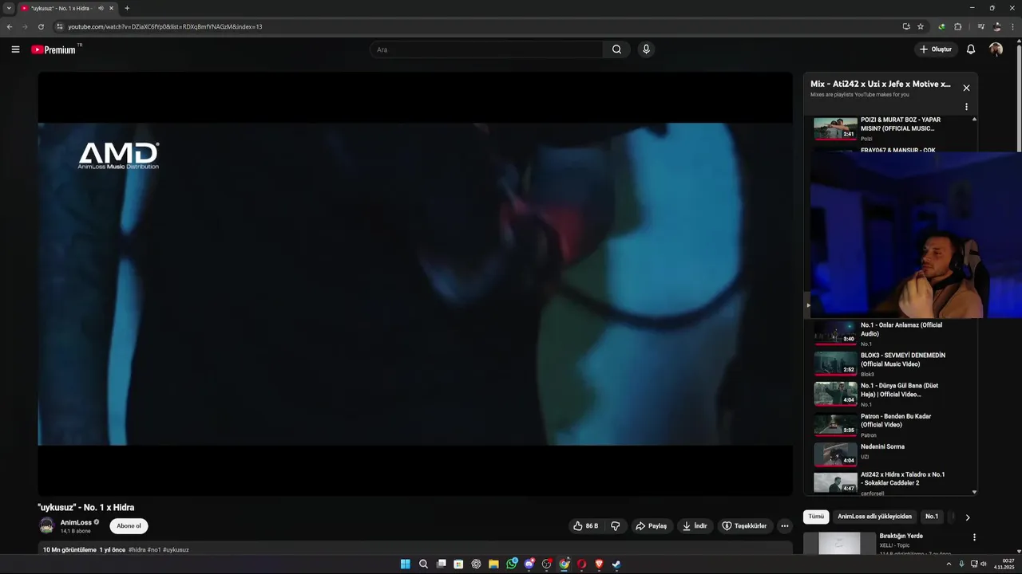
Task: Open the tab search dropdown arrow
Action: (9, 8)
